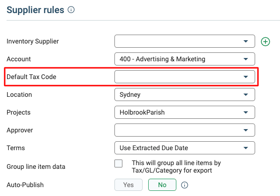The image size is (280, 196).
Task: Set Auto-Publish to No
Action: tap(162, 185)
